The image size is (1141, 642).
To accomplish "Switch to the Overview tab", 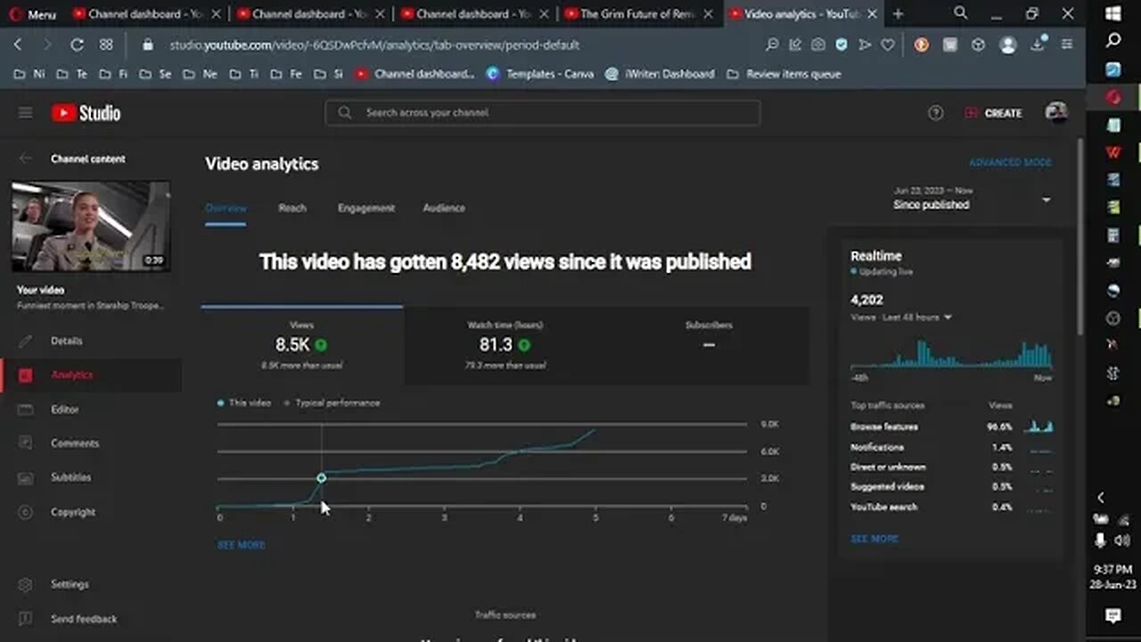I will click(x=226, y=208).
